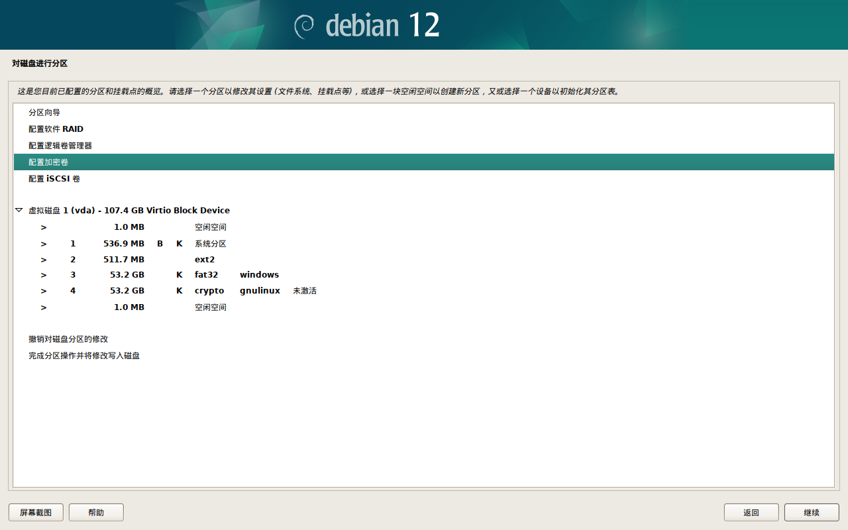Go back with 返回 button
The width and height of the screenshot is (848, 530).
tap(751, 512)
